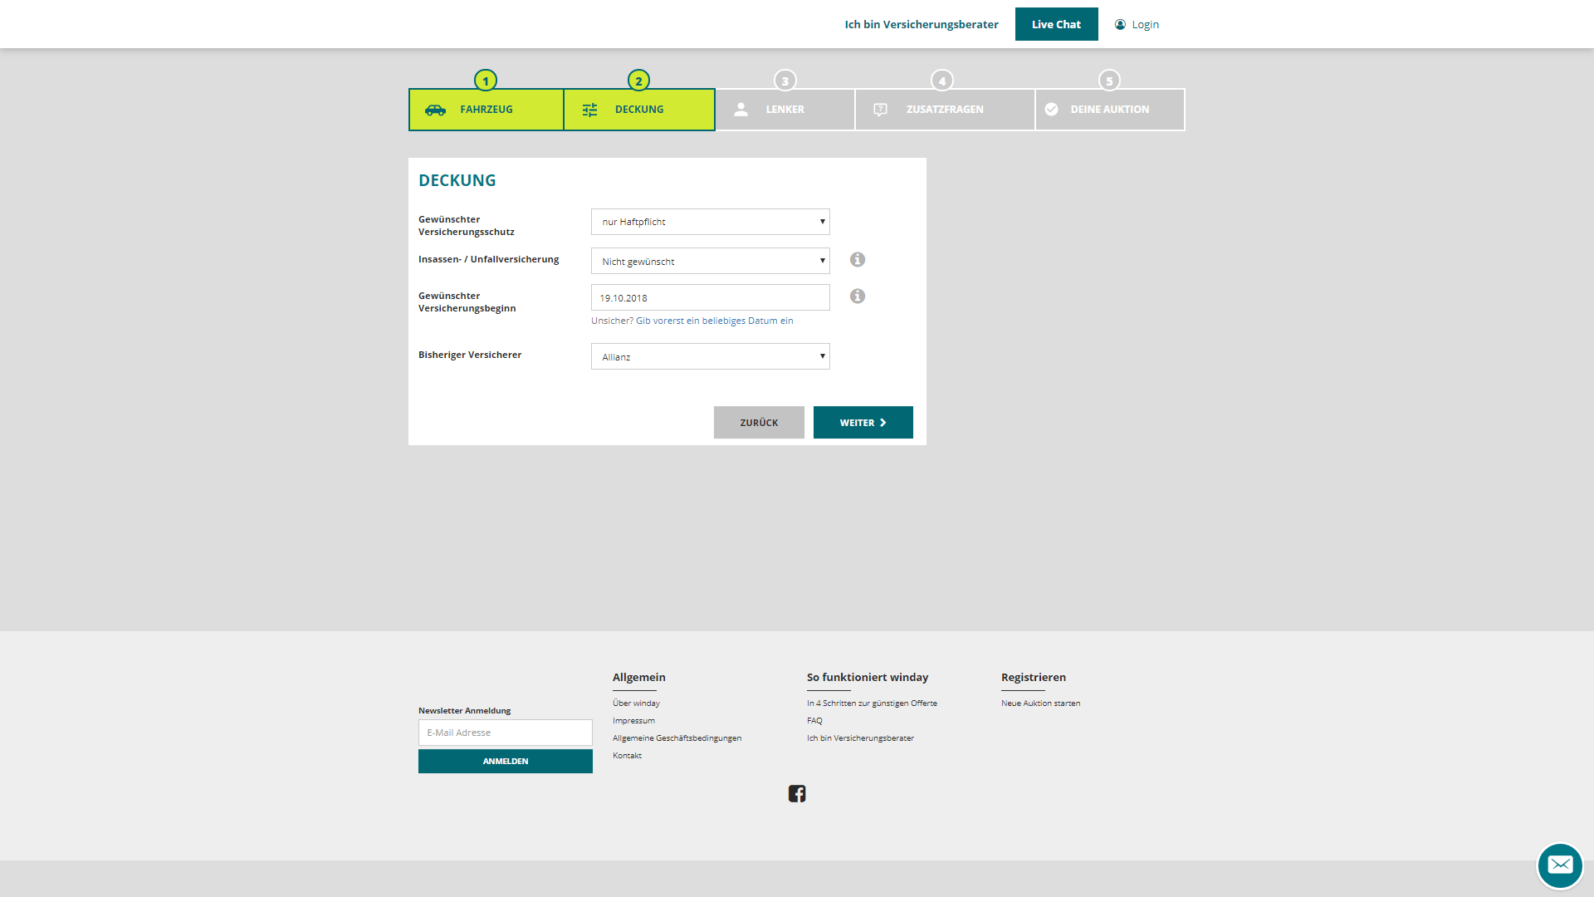Click the Weiter button
This screenshot has width=1594, height=897.
863,422
